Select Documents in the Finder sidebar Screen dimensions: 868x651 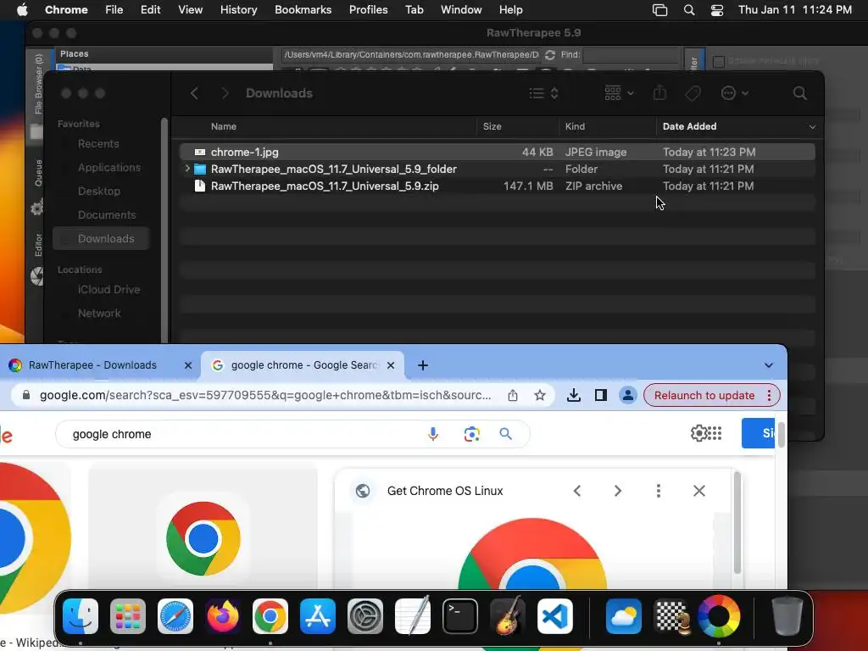pos(107,214)
